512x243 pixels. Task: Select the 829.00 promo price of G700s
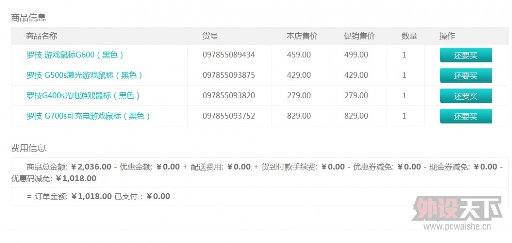click(356, 116)
